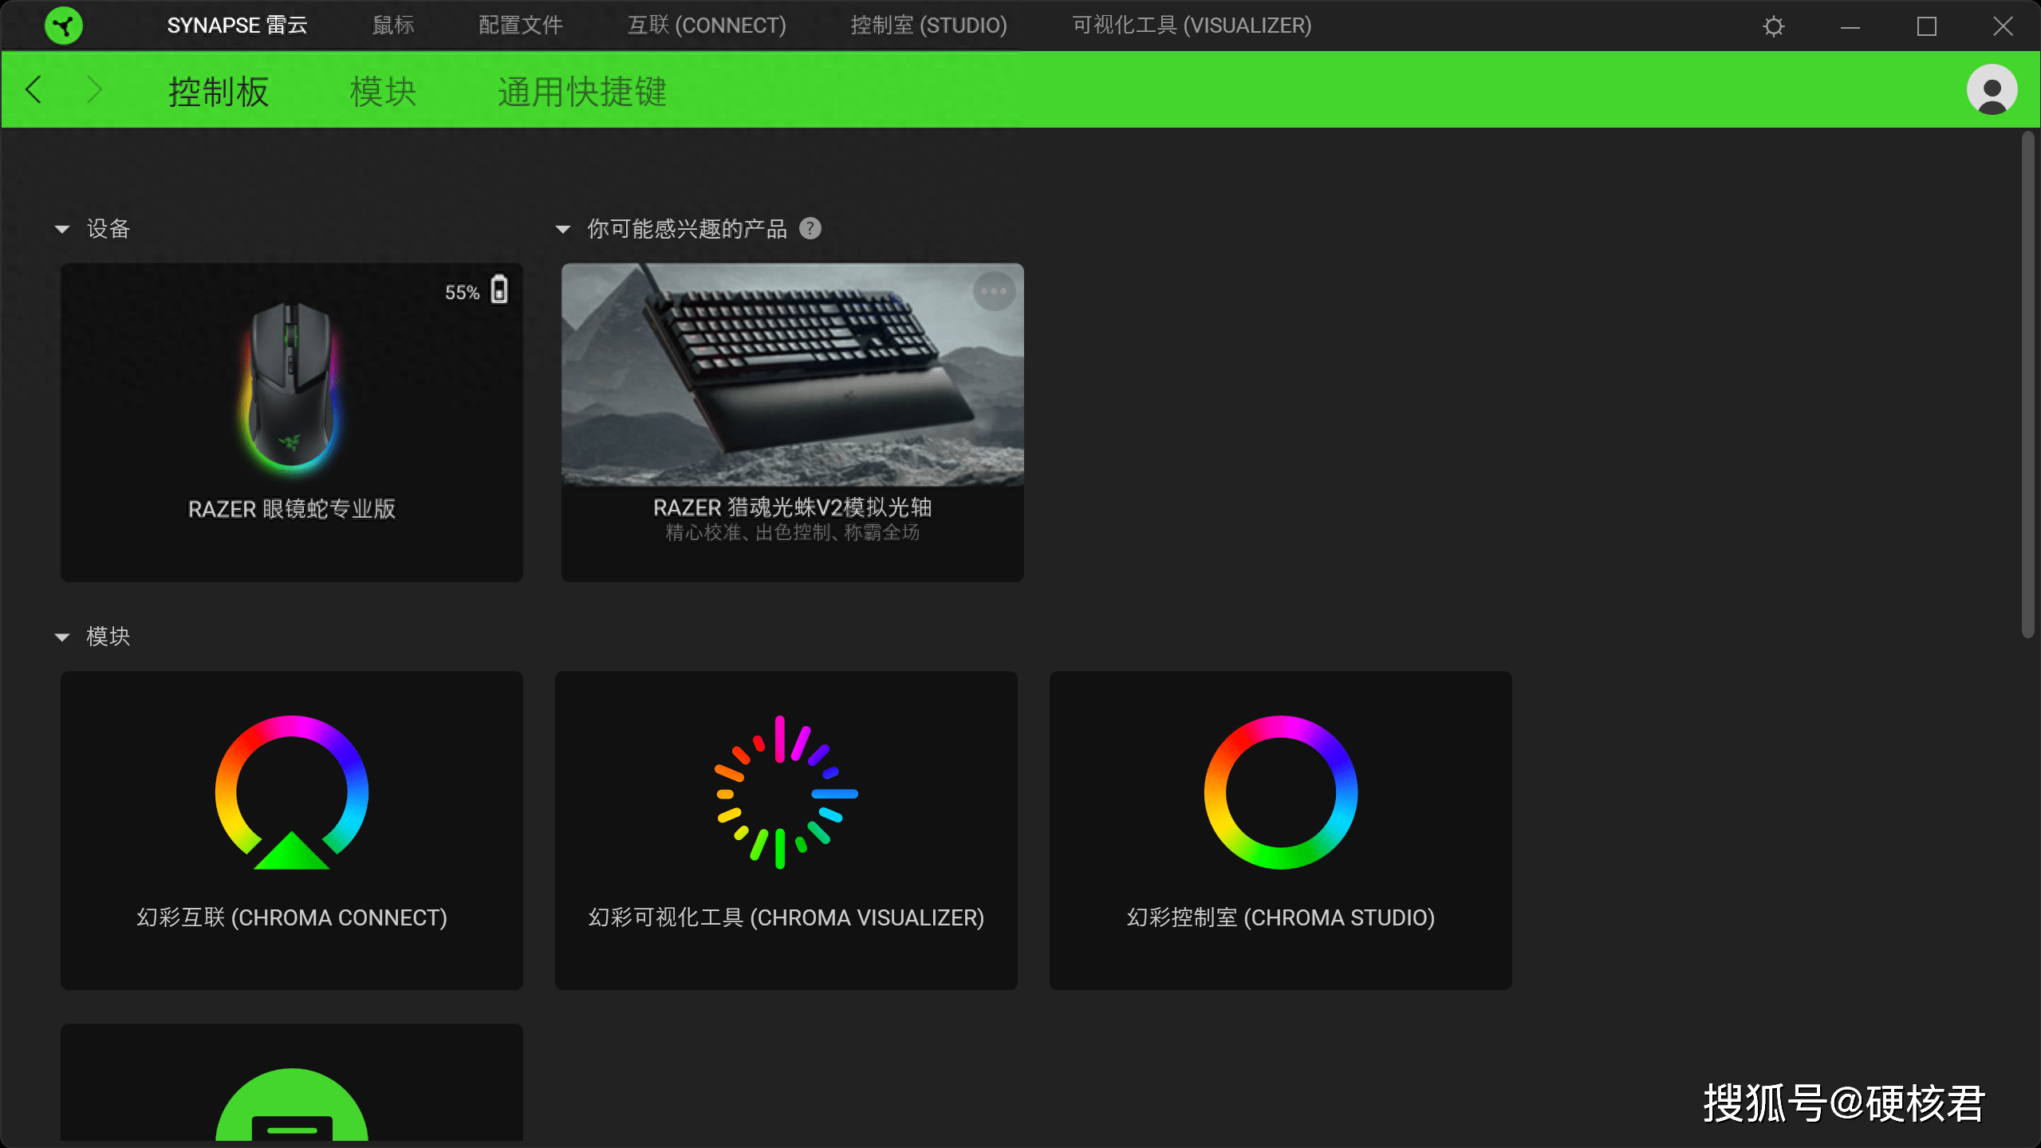Screen dimensions: 2041x1148
Task: Open the 互联 (CONNECT) tab
Action: (x=707, y=26)
